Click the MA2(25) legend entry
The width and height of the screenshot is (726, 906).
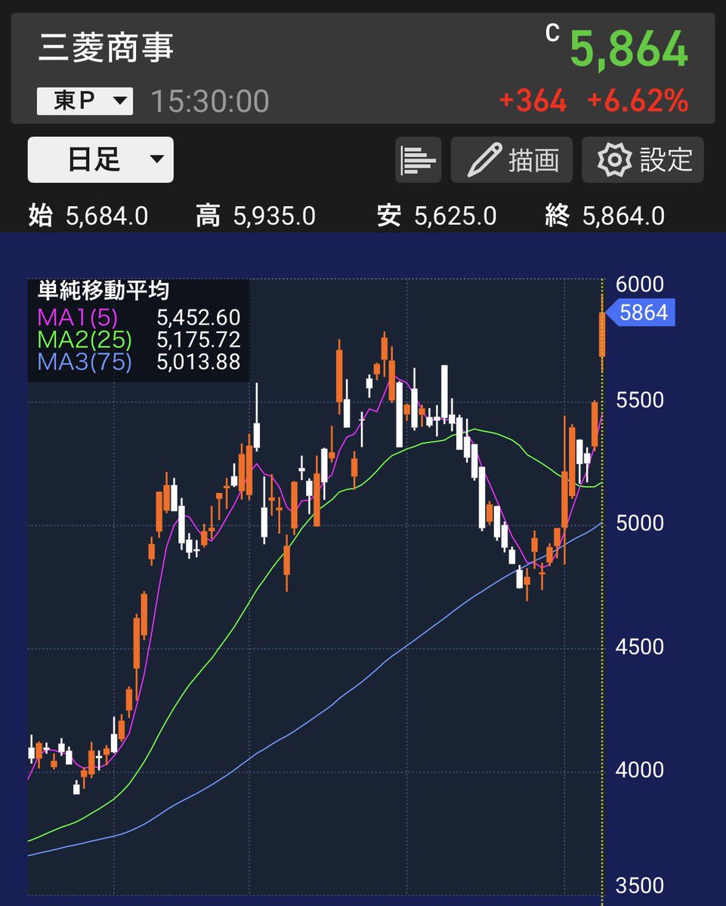85,339
